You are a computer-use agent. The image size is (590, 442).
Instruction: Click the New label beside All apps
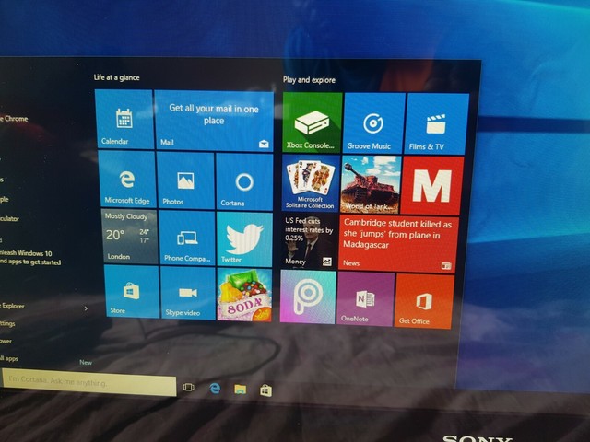[x=86, y=362]
